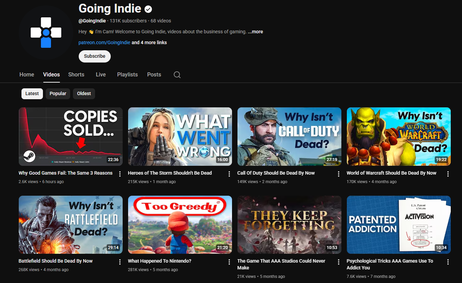The width and height of the screenshot is (462, 283).
Task: Click the '215K views • 1 month ago' text
Action: click(152, 182)
